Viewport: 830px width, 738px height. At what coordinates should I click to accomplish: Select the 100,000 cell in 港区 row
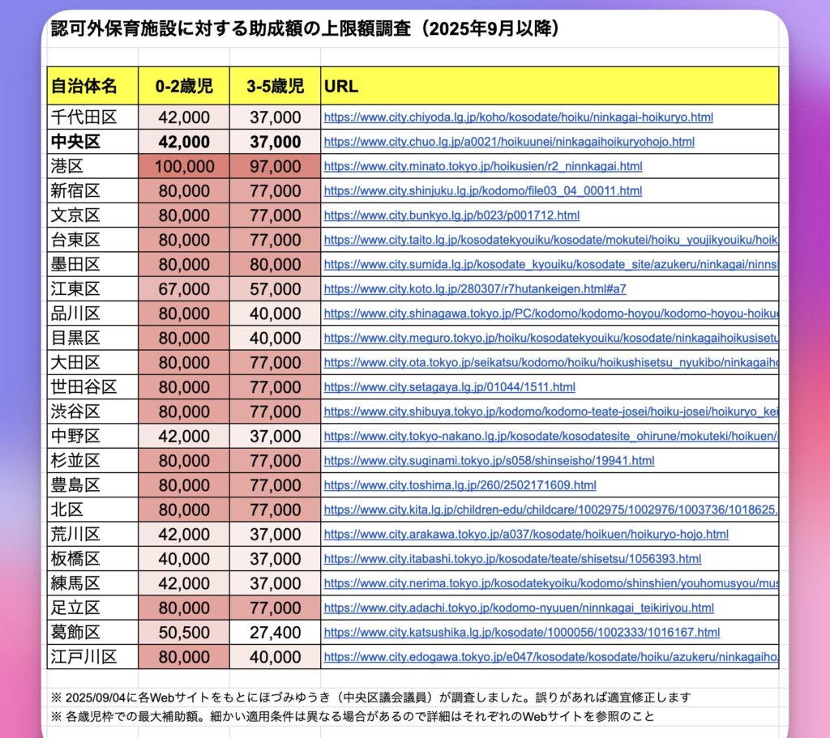[184, 166]
